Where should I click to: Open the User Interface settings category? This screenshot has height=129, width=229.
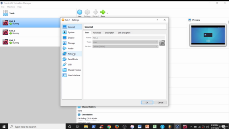(72, 75)
